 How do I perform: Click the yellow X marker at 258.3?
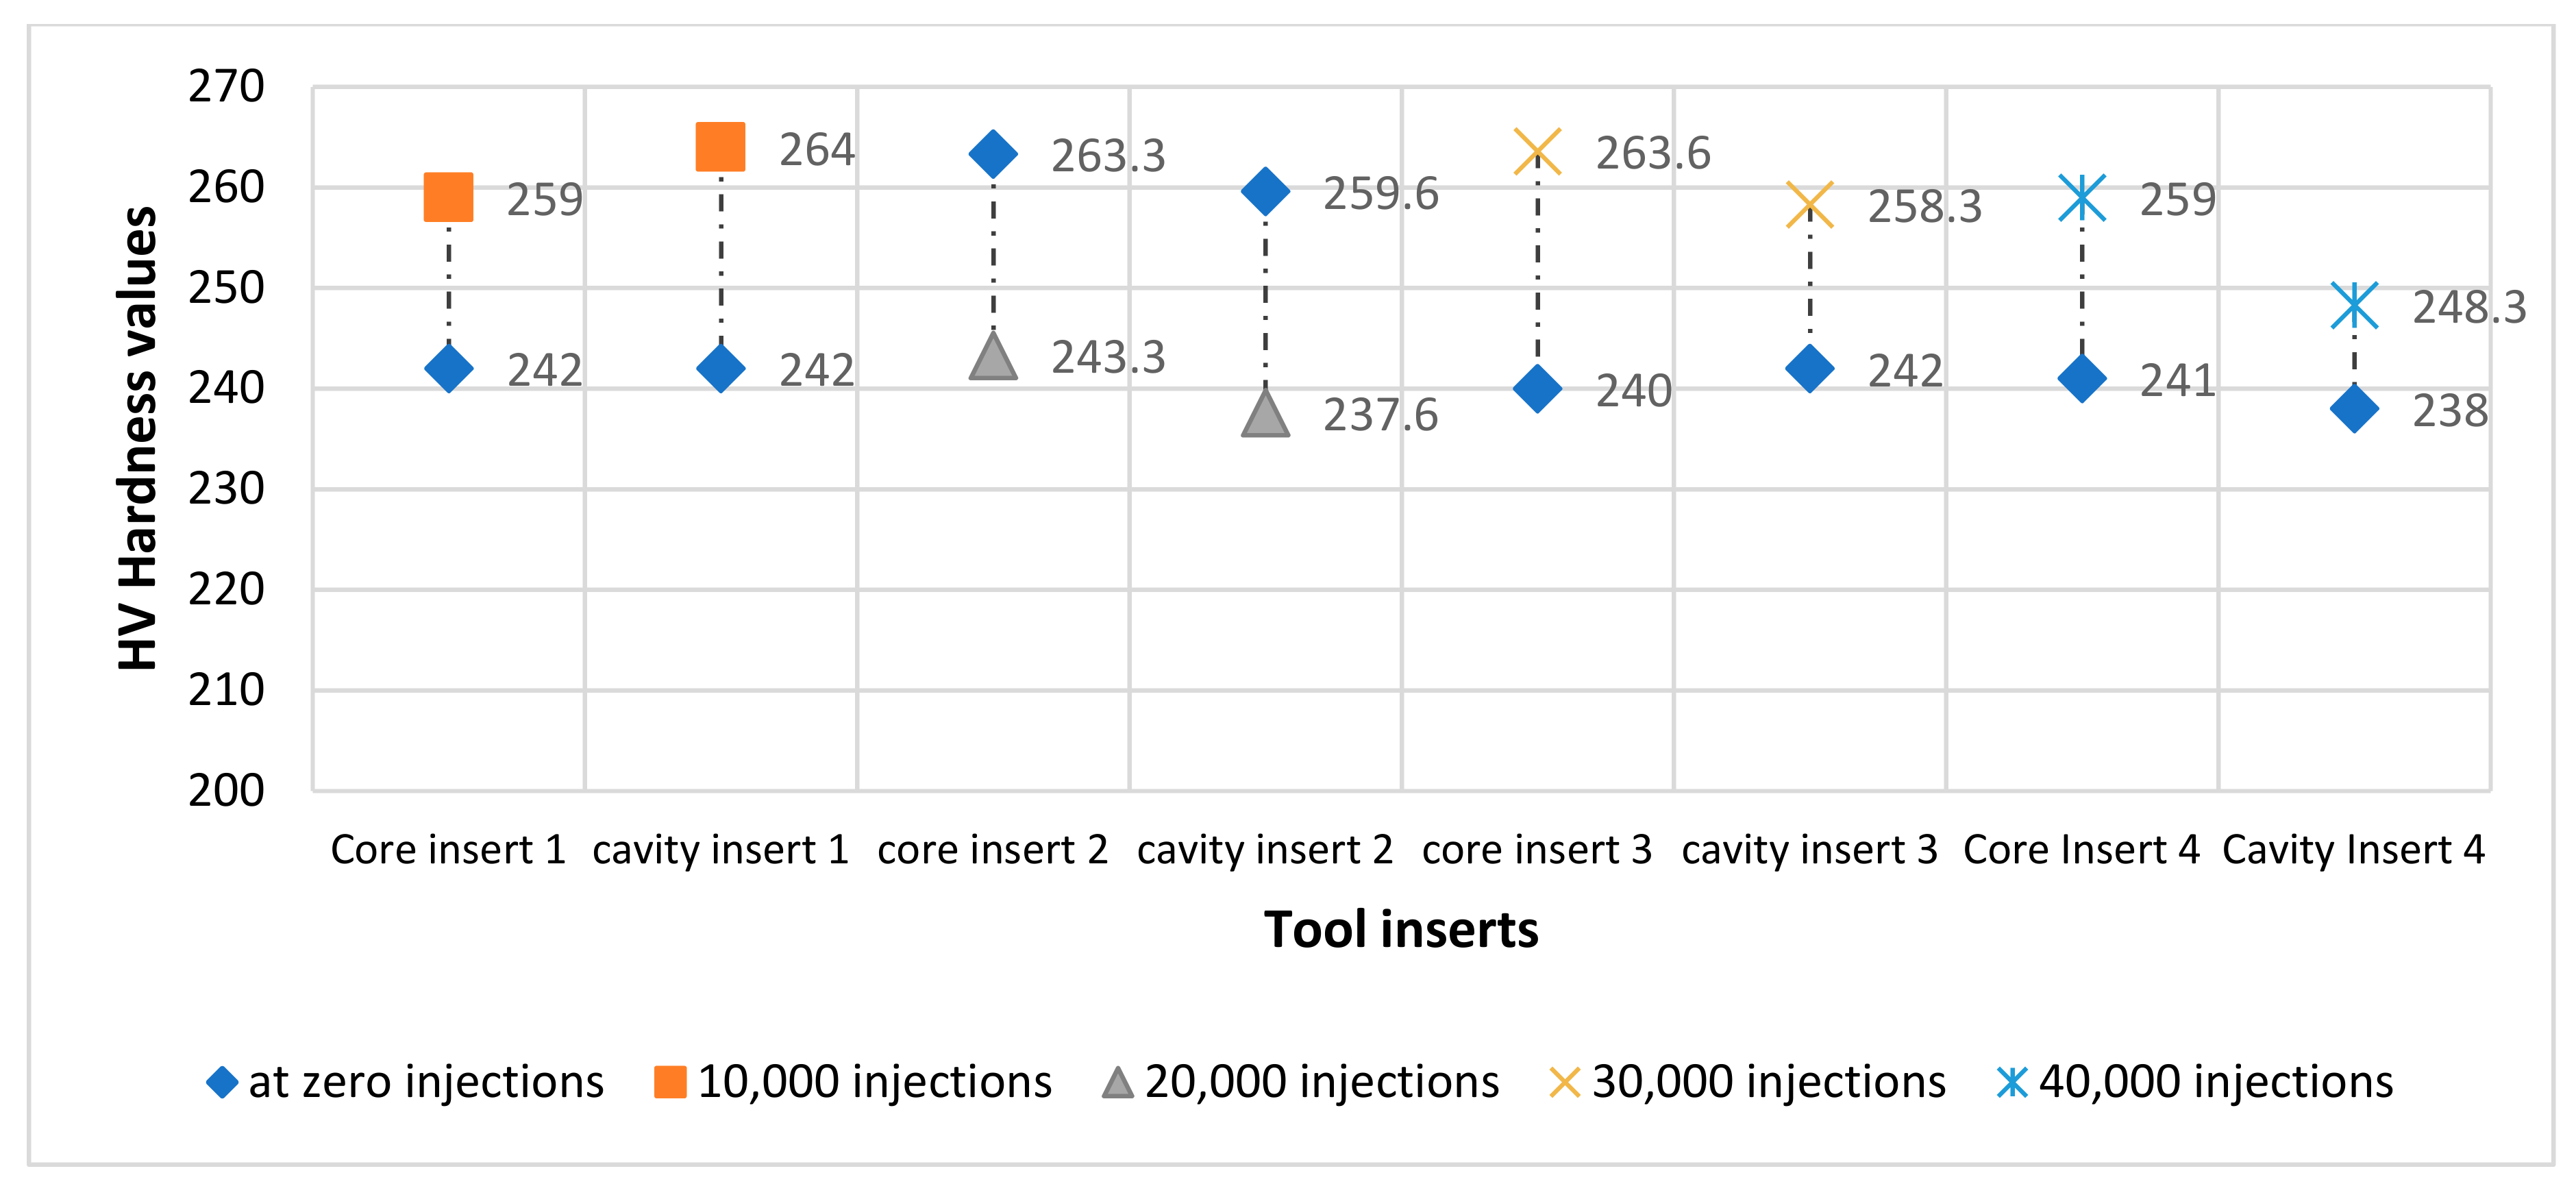(1809, 205)
